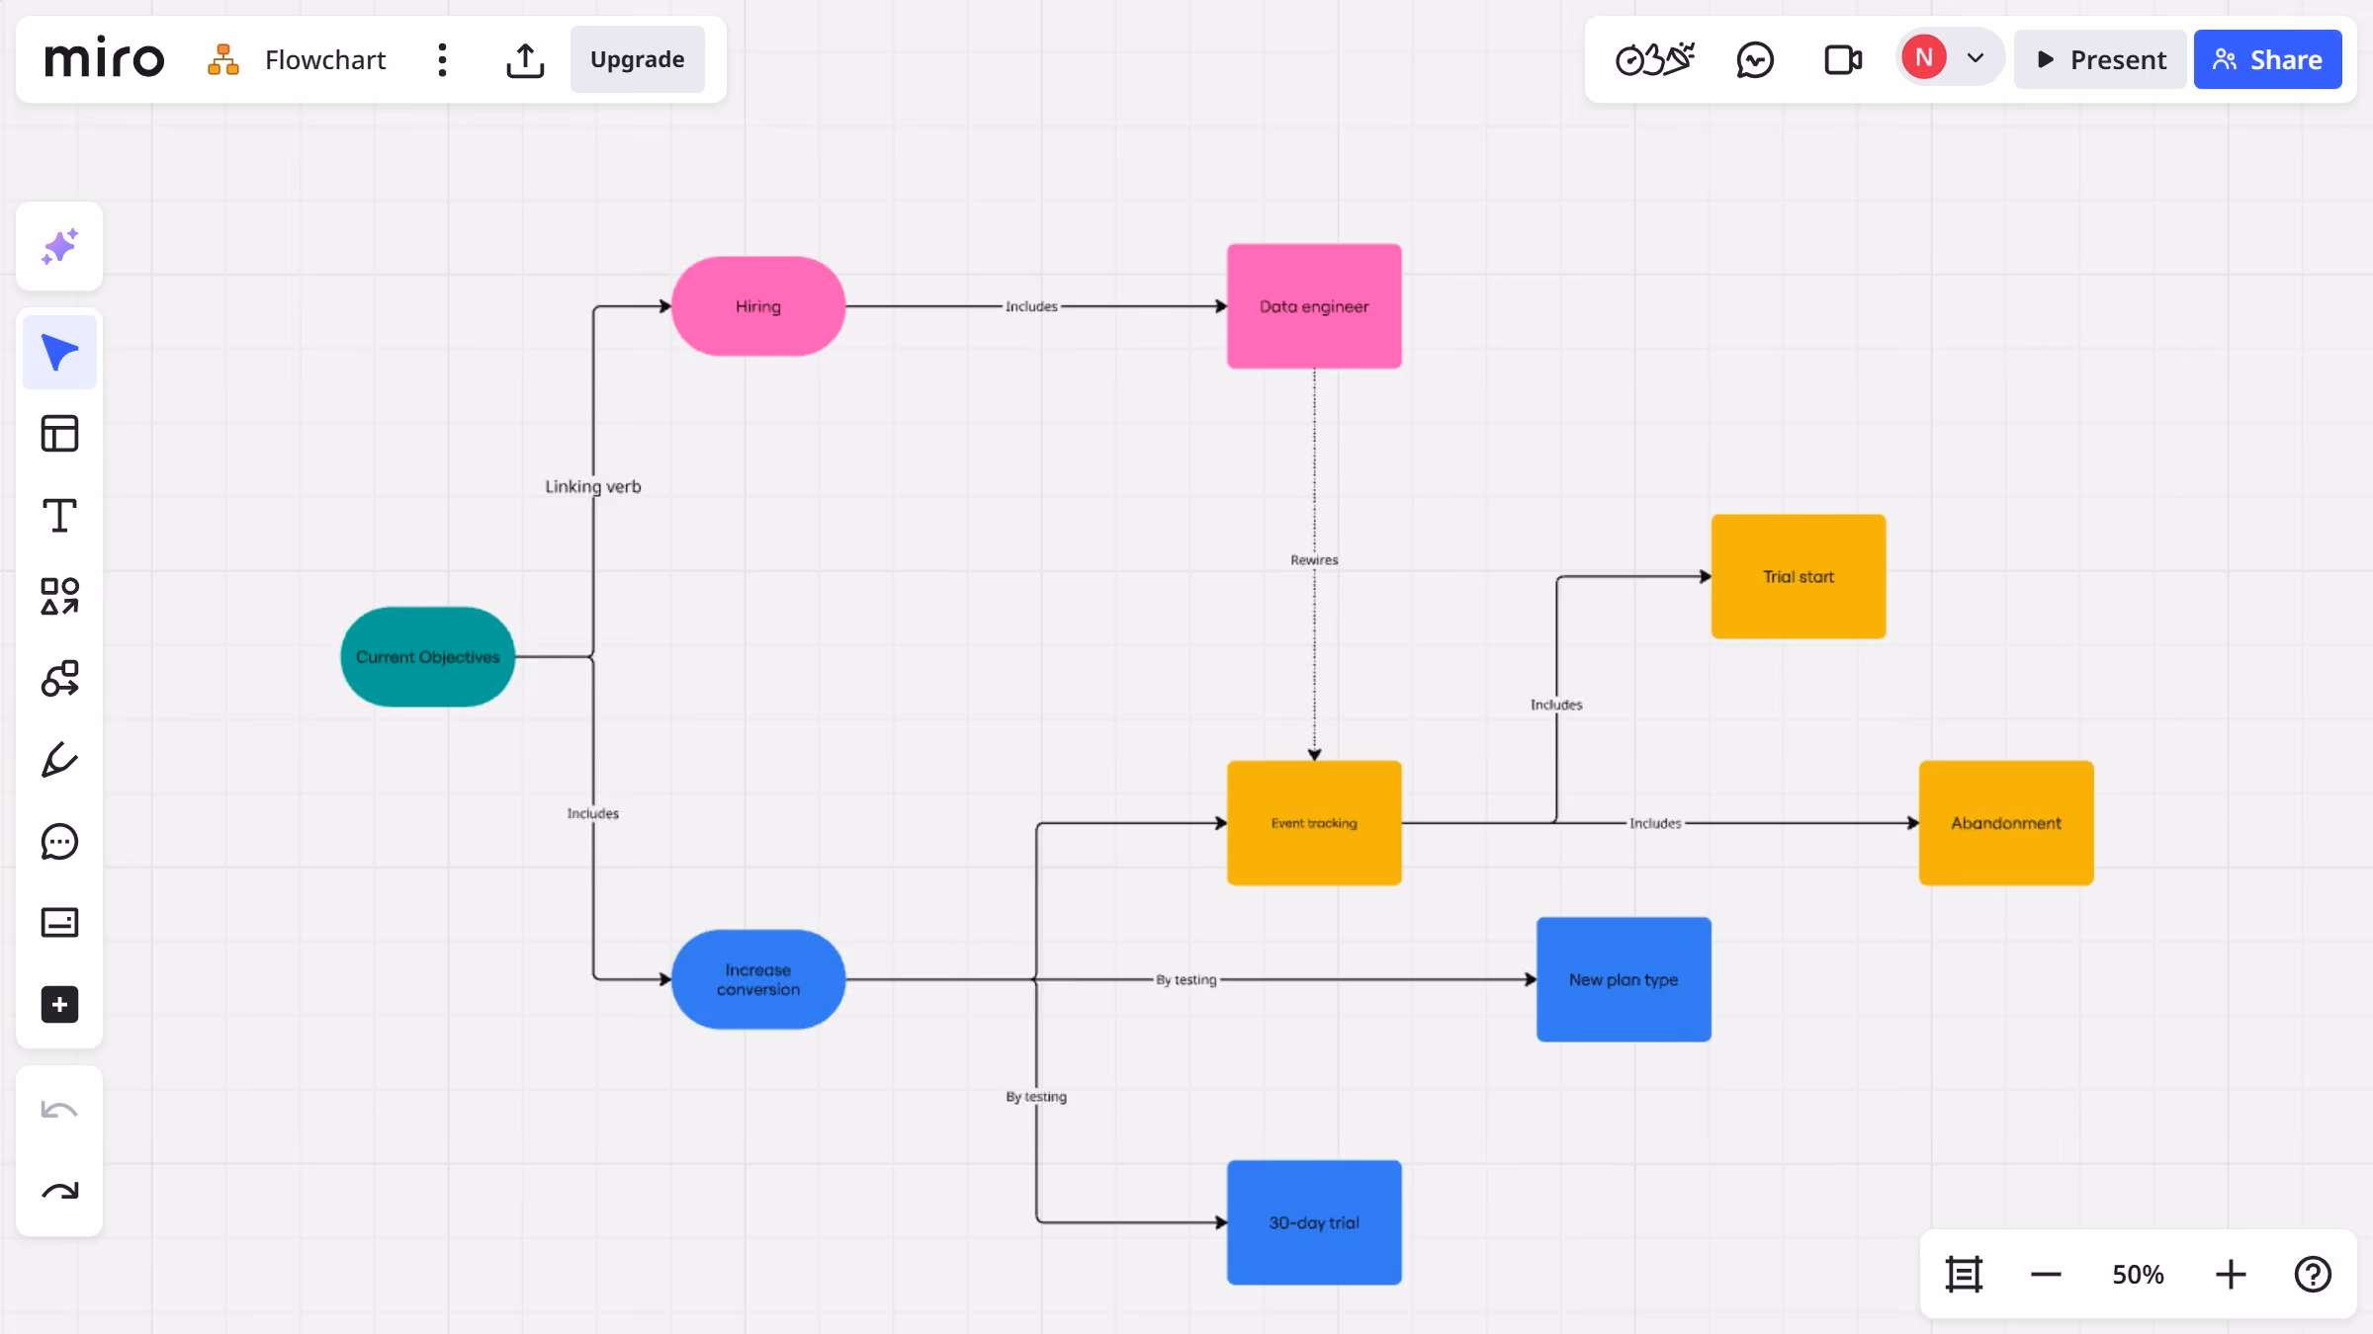Click the 50% zoom level
The width and height of the screenshot is (2373, 1334).
click(2138, 1275)
